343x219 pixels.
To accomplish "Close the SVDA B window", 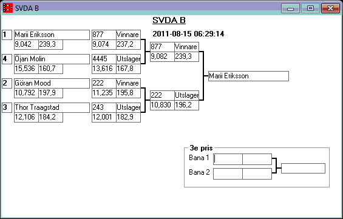I will (x=330, y=8).
